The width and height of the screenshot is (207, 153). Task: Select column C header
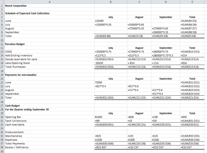(x=139, y=2)
